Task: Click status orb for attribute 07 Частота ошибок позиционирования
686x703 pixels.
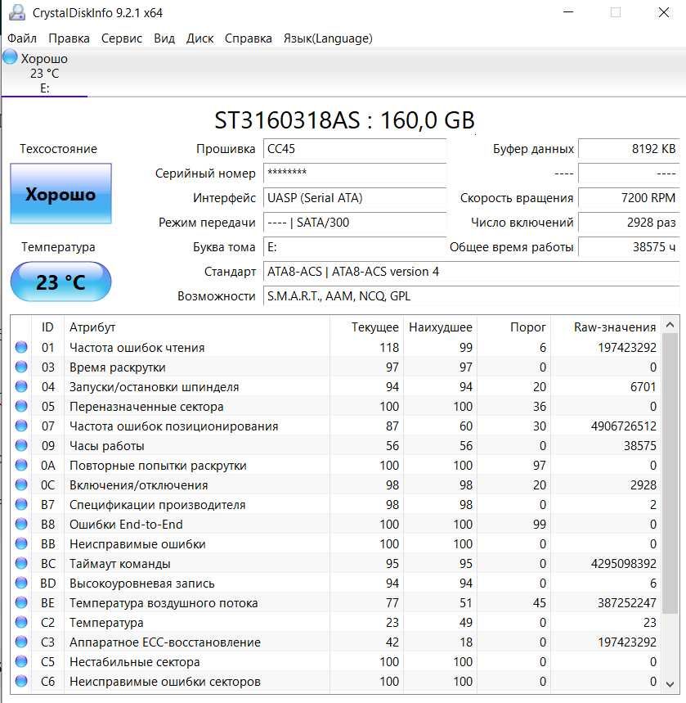Action: 21,426
